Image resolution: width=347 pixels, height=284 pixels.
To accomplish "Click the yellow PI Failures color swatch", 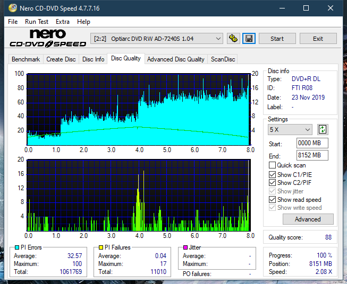I will pos(100,247).
